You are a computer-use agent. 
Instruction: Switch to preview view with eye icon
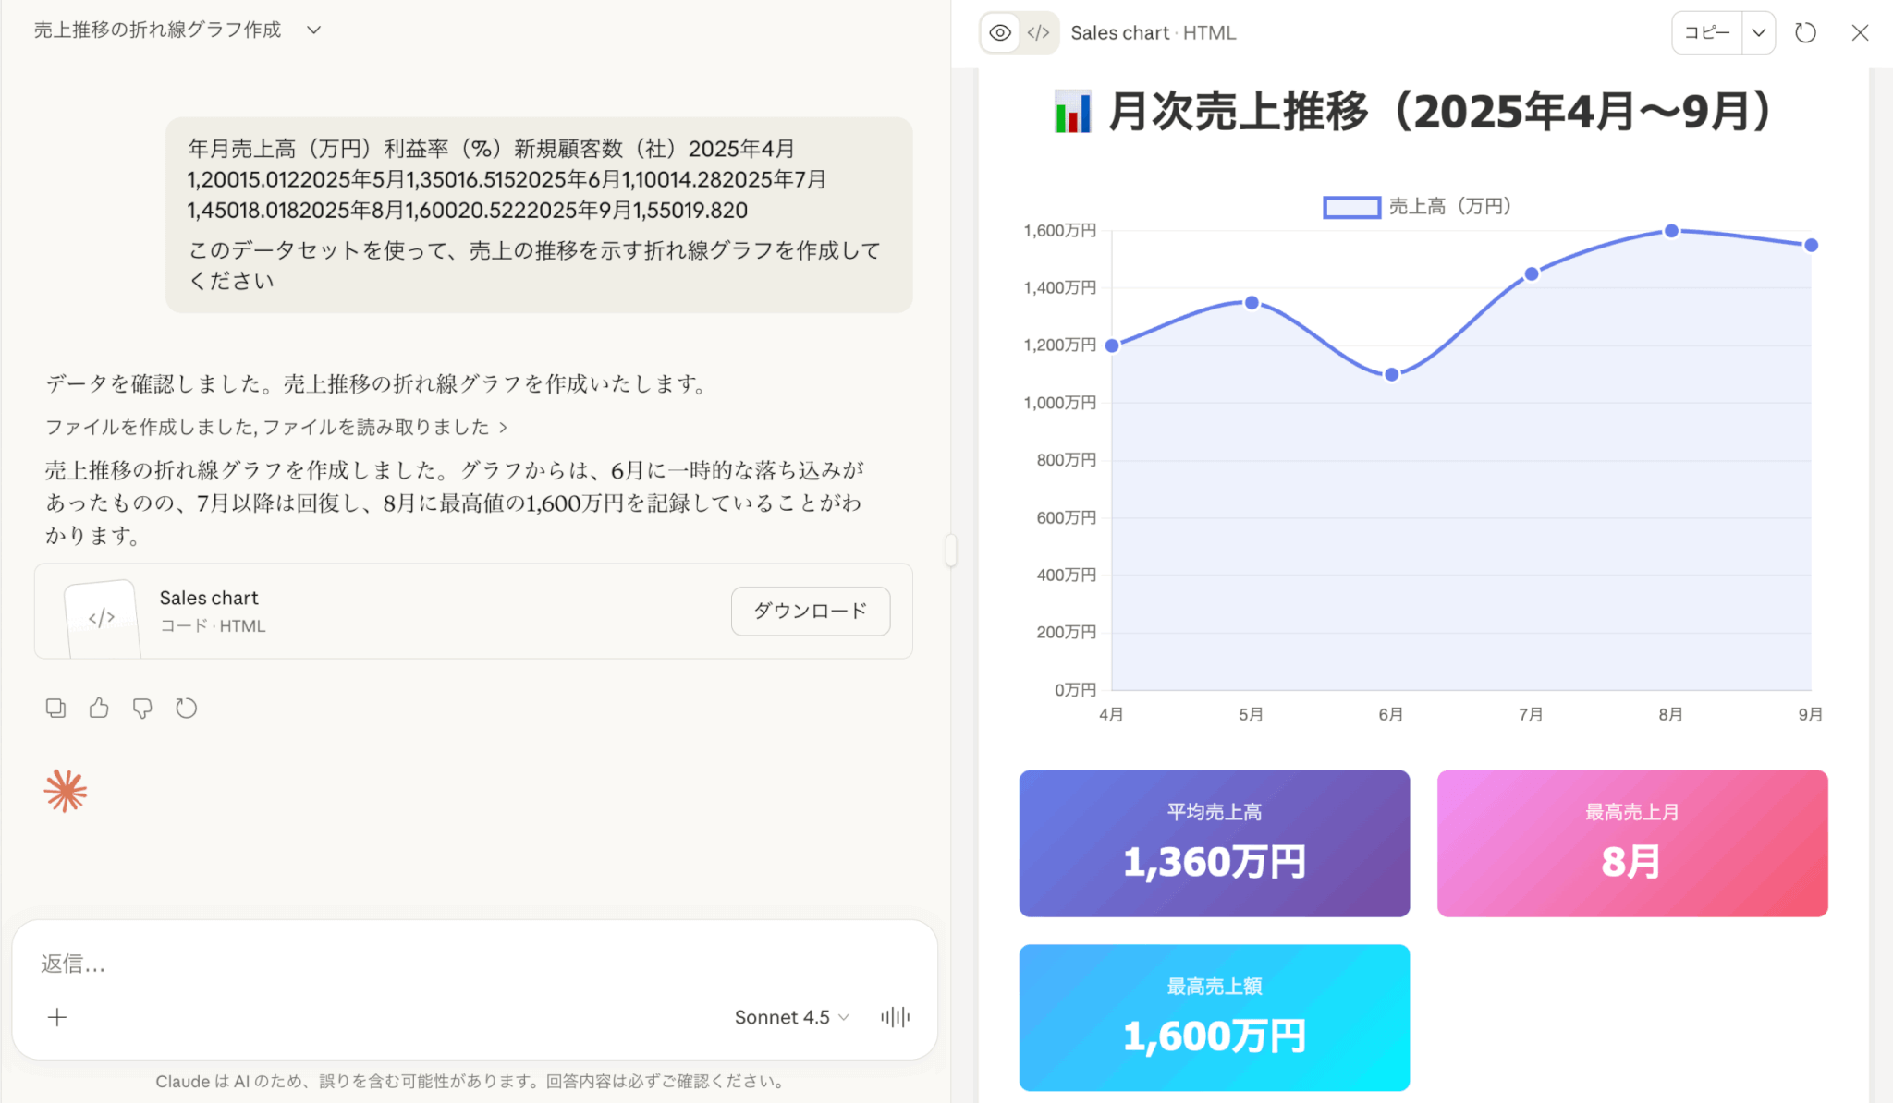1000,33
